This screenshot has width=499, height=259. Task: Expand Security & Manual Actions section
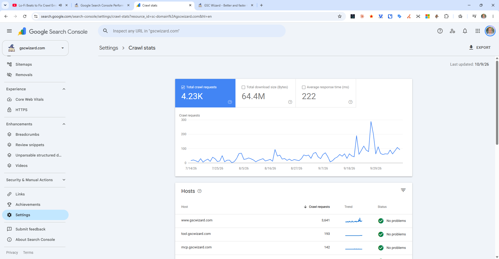tap(64, 180)
